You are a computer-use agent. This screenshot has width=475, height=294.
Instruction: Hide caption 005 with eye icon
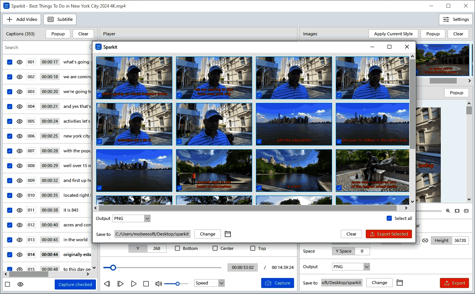click(20, 121)
